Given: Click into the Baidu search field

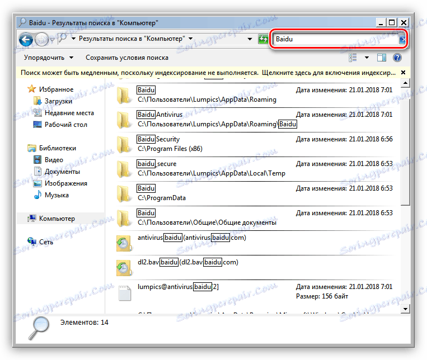Looking at the screenshot, I should click(x=336, y=39).
